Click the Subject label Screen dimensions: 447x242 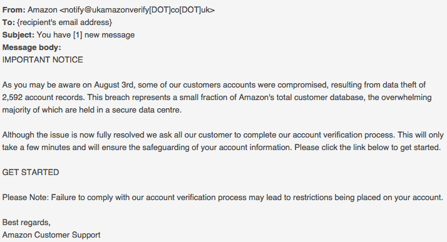click(x=18, y=35)
